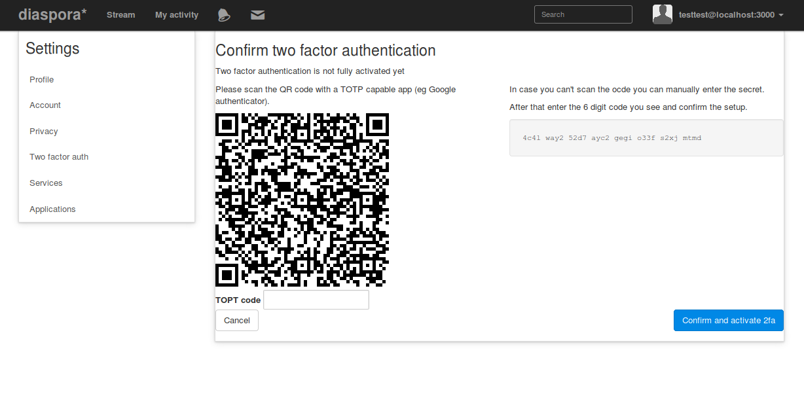This screenshot has width=804, height=409.
Task: Click the 'Please scan the QR code' instruction
Action: (336, 96)
